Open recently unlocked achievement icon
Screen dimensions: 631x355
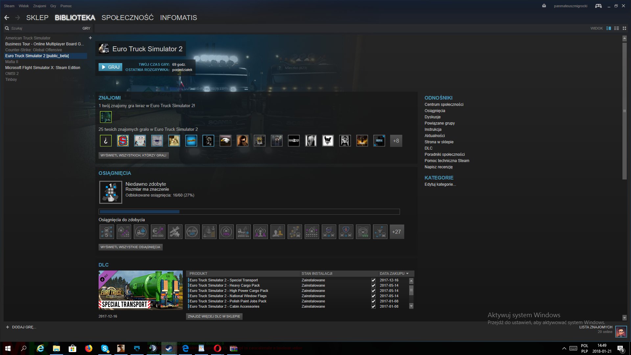pos(111,192)
